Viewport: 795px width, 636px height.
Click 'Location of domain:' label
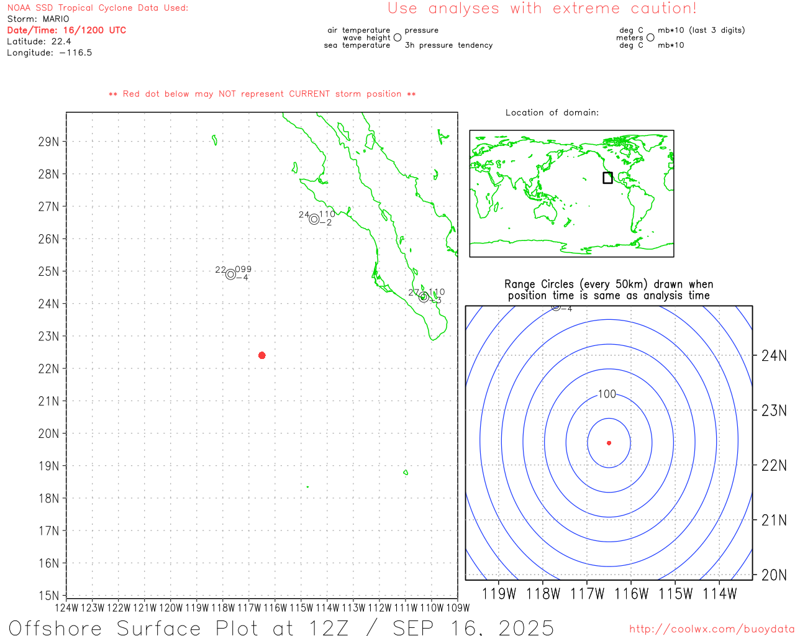[x=552, y=112]
